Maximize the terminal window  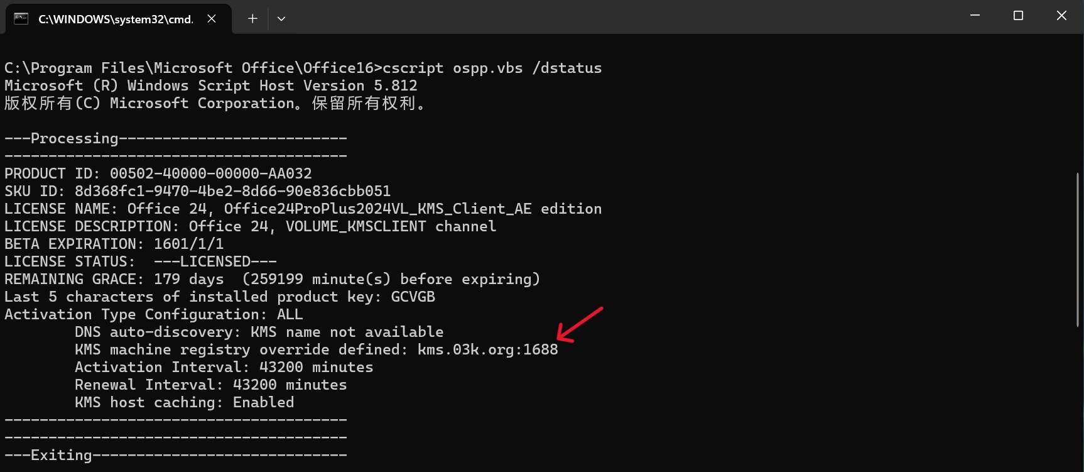(x=1018, y=16)
